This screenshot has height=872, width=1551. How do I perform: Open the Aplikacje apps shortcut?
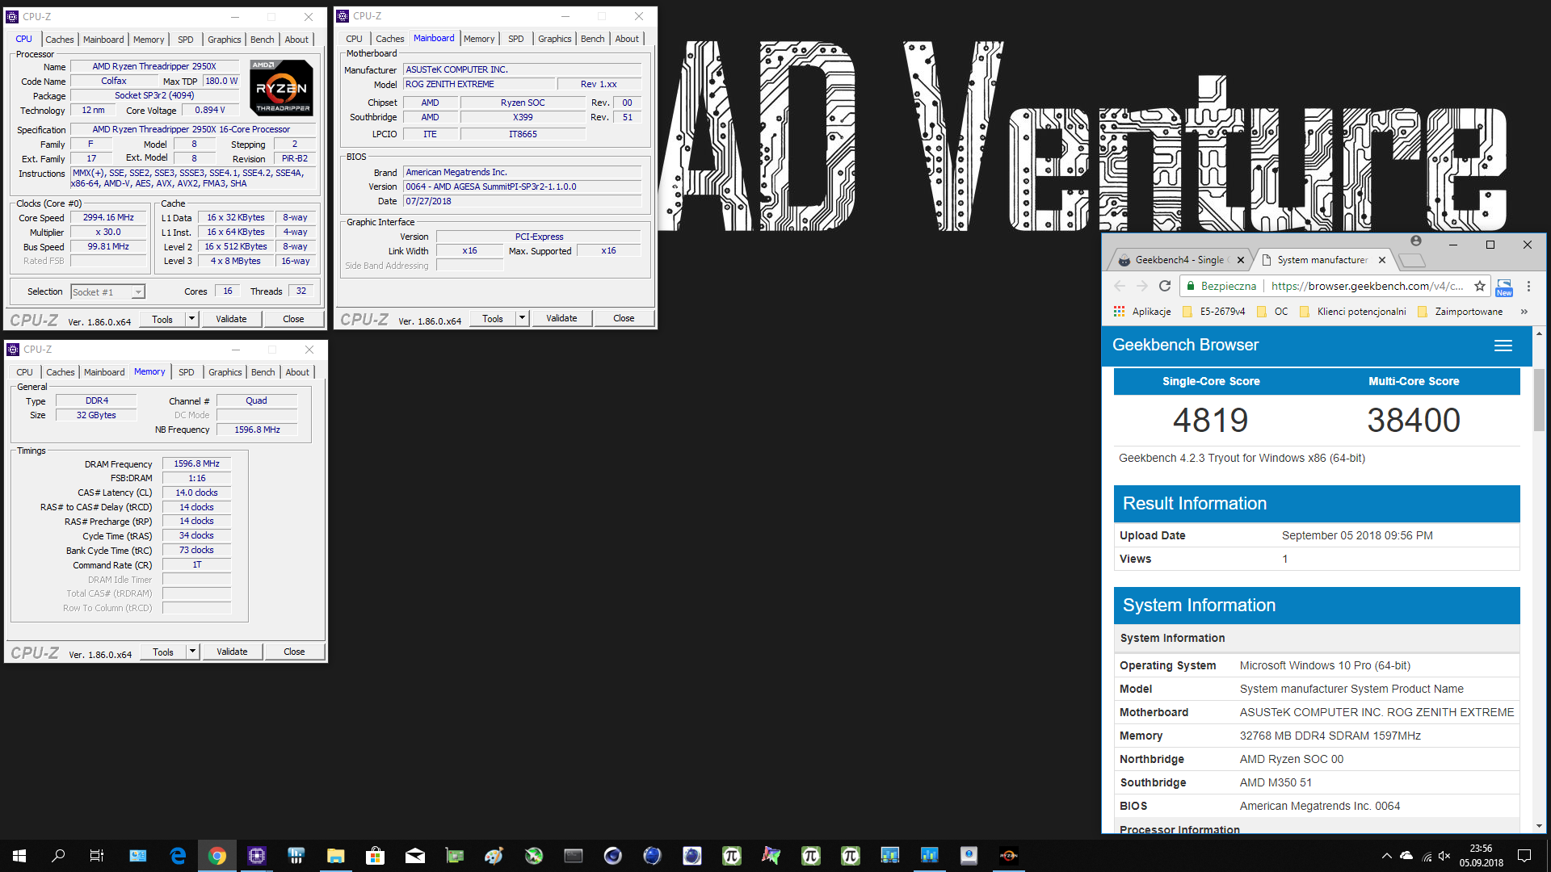point(1142,312)
